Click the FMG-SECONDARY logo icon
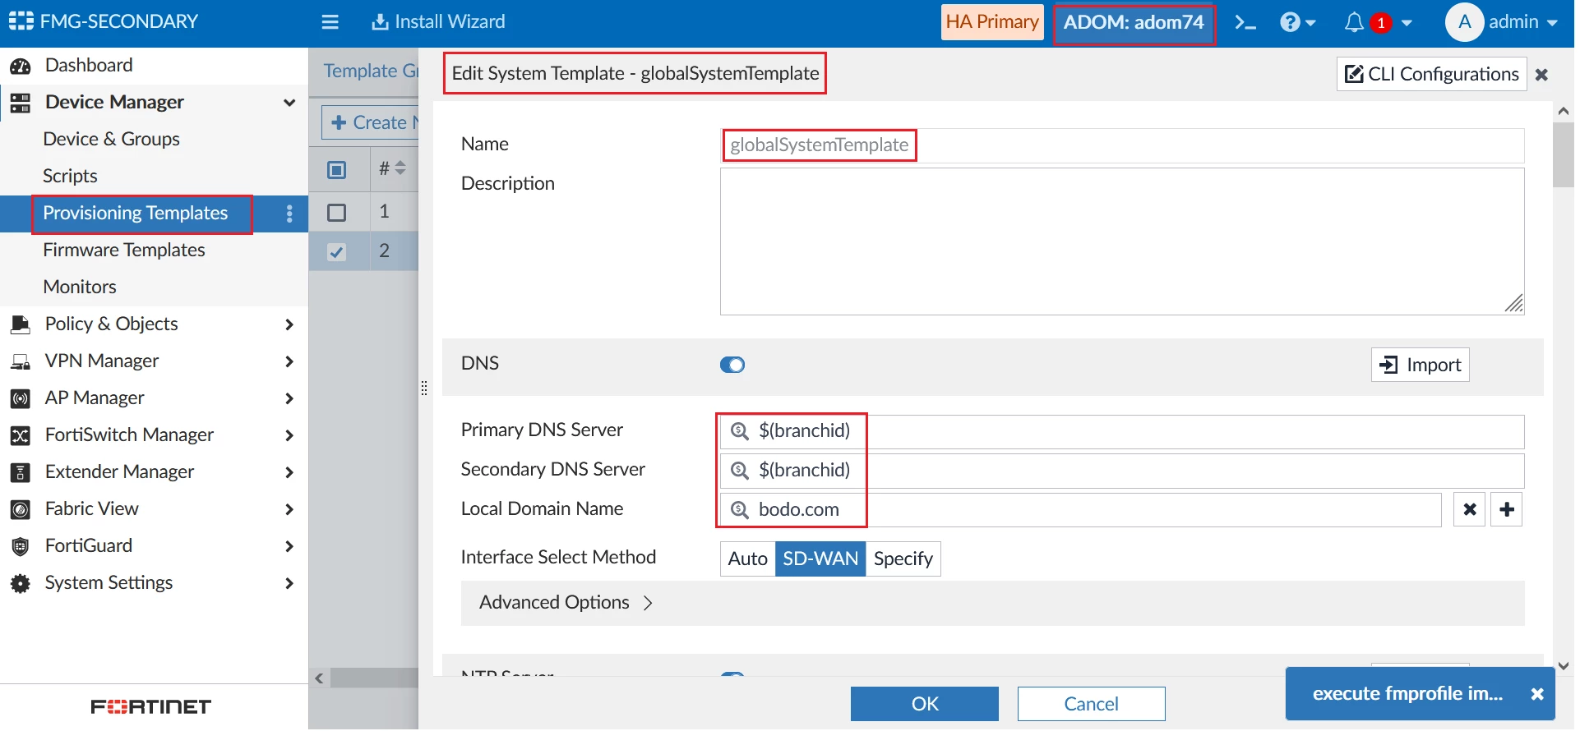The width and height of the screenshot is (1580, 731). (x=21, y=21)
